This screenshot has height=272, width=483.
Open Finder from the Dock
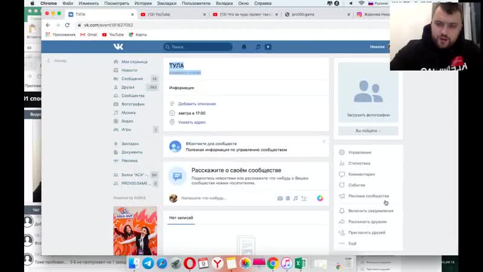[134, 264]
